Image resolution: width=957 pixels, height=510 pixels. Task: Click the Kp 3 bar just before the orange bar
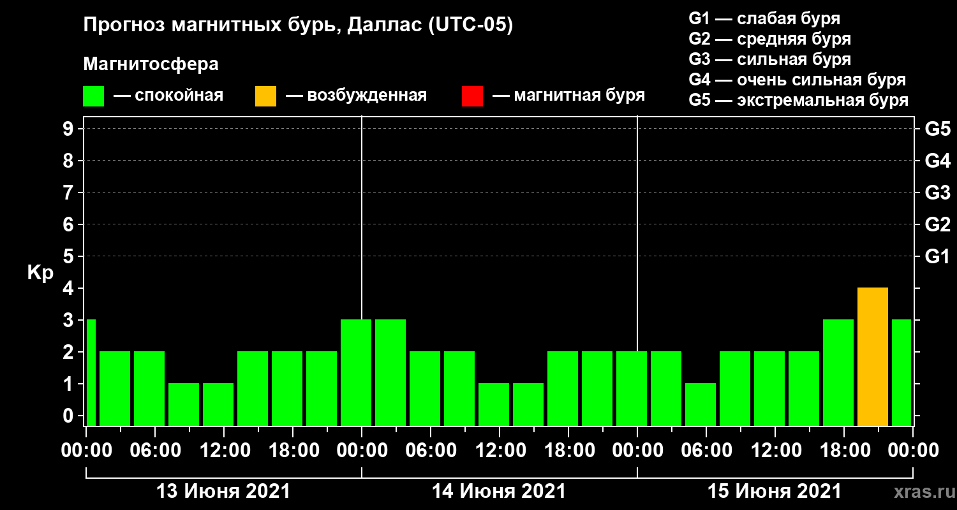[x=838, y=373]
